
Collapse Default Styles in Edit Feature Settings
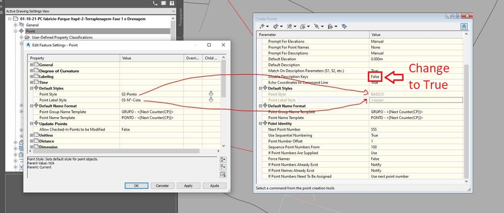(x=31, y=88)
